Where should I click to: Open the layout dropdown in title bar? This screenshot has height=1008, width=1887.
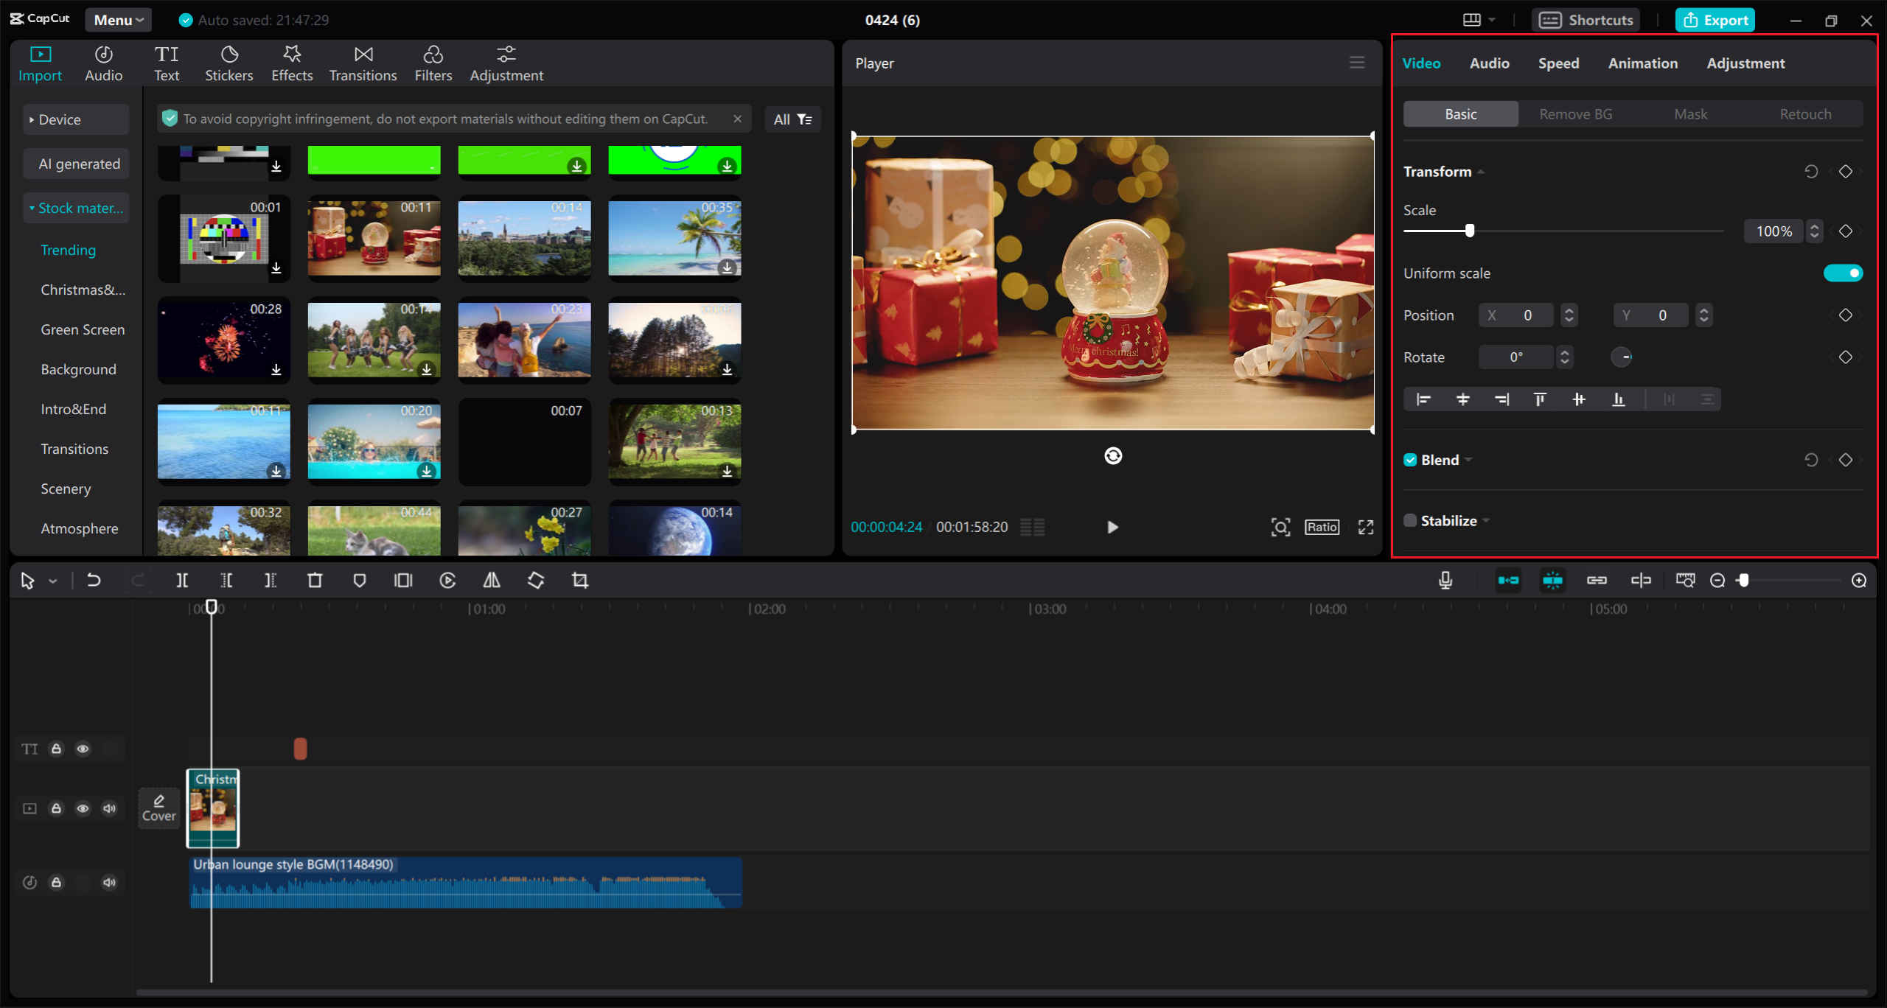(x=1479, y=20)
